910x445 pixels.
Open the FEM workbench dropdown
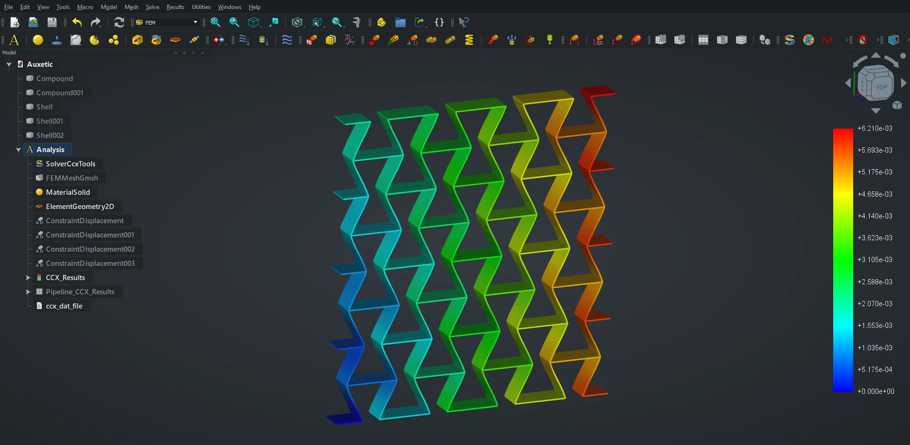pyautogui.click(x=194, y=22)
